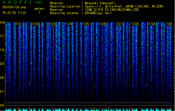The width and height of the screenshot is (175, 111).
Task: Click the 1125 time marker
Action: point(85,24)
